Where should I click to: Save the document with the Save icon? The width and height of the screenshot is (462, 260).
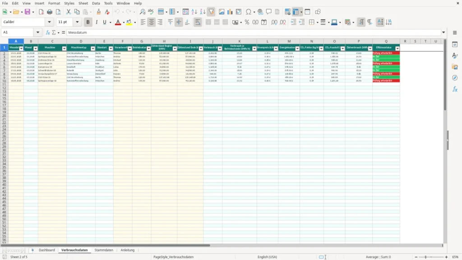28,12
